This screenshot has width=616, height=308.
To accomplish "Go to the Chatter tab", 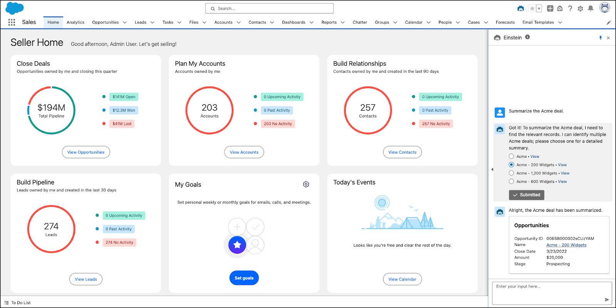I will click(360, 22).
